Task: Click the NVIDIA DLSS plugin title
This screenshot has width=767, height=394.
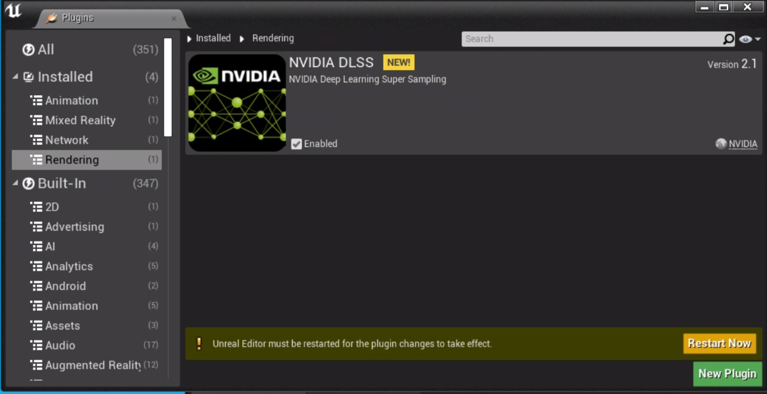Action: click(331, 63)
